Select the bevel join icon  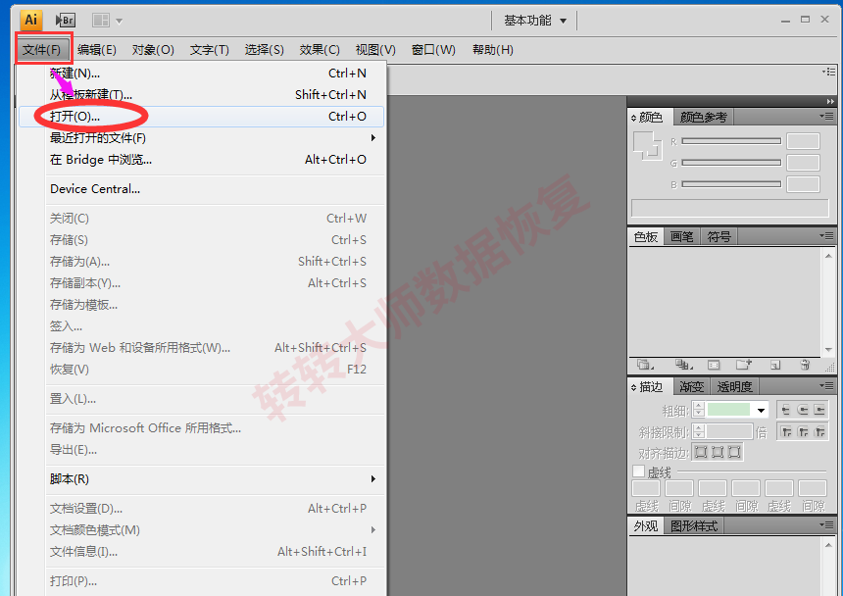pyautogui.click(x=819, y=431)
